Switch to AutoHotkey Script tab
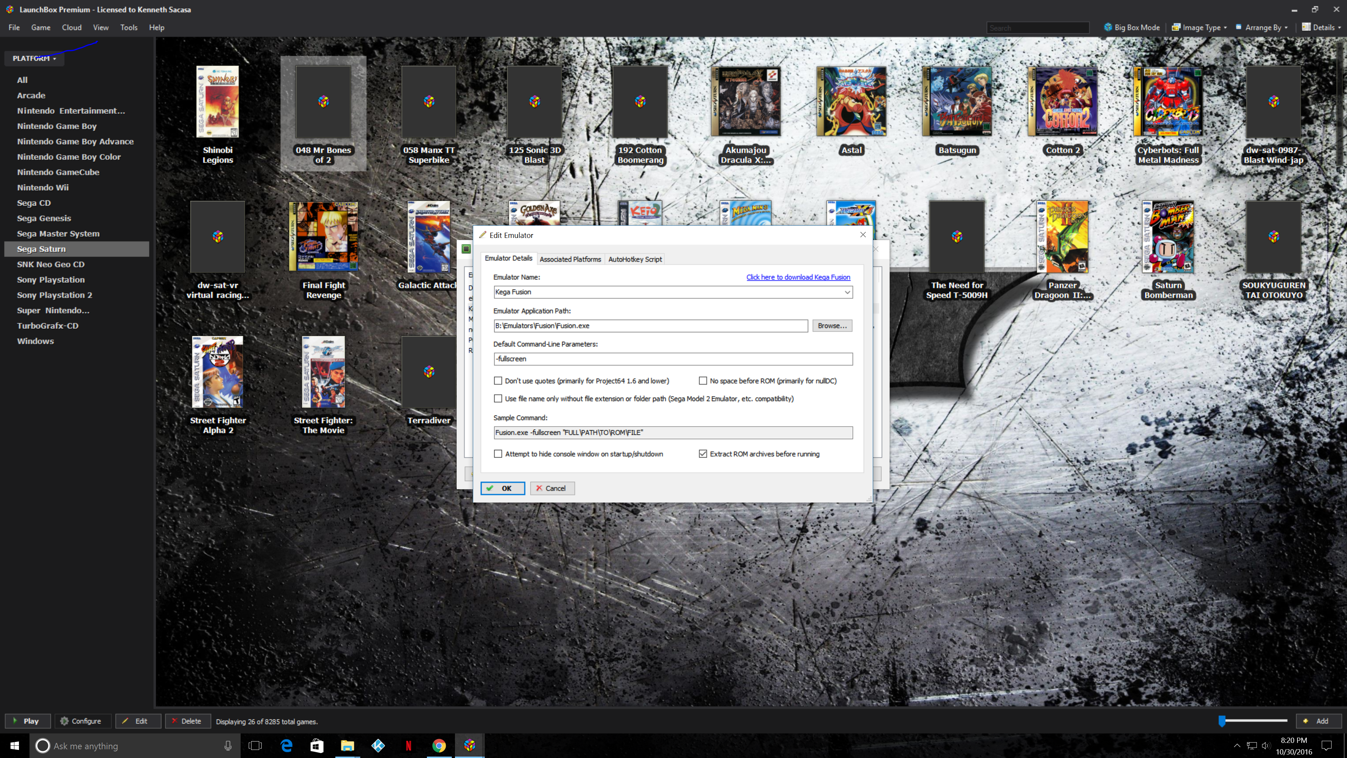 point(635,259)
